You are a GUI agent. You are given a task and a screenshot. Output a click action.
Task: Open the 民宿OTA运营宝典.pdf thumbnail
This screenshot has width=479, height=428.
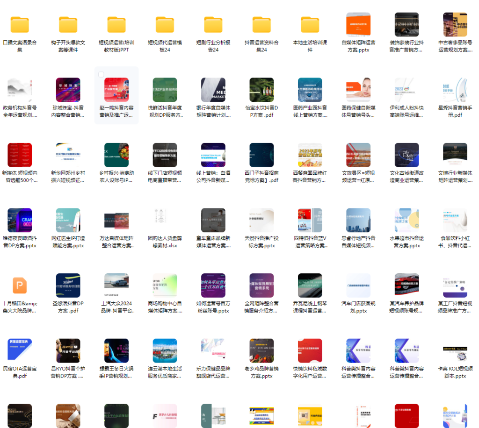pos(20,350)
